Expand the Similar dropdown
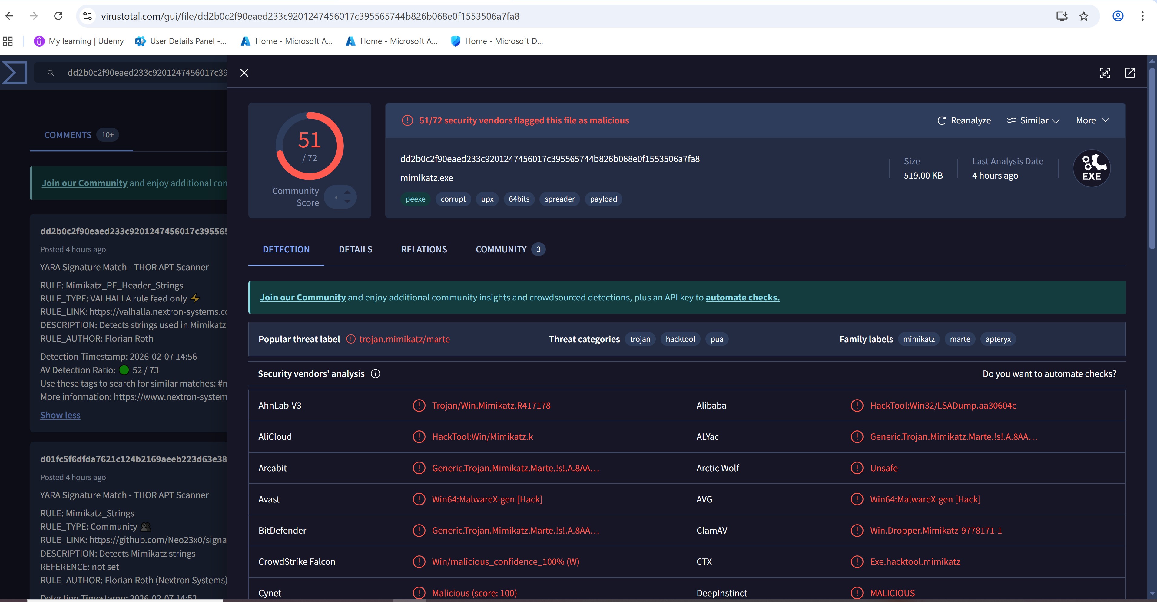Image resolution: width=1157 pixels, height=602 pixels. point(1033,120)
